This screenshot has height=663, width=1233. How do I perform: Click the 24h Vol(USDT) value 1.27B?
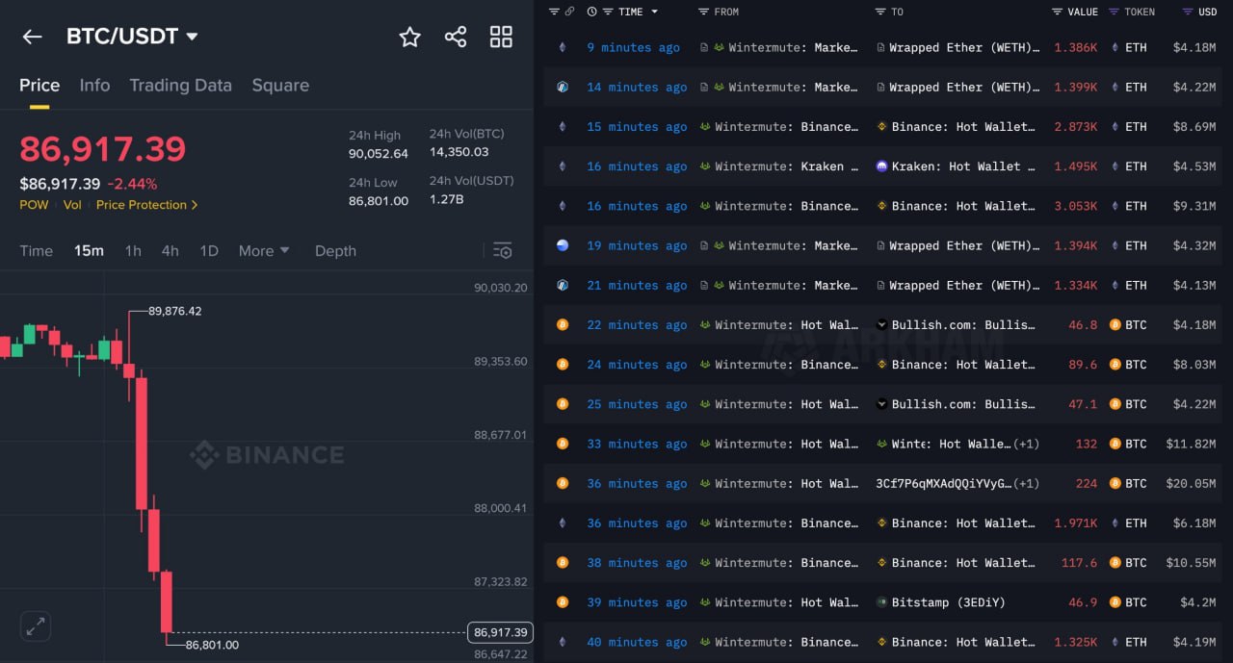click(x=447, y=200)
